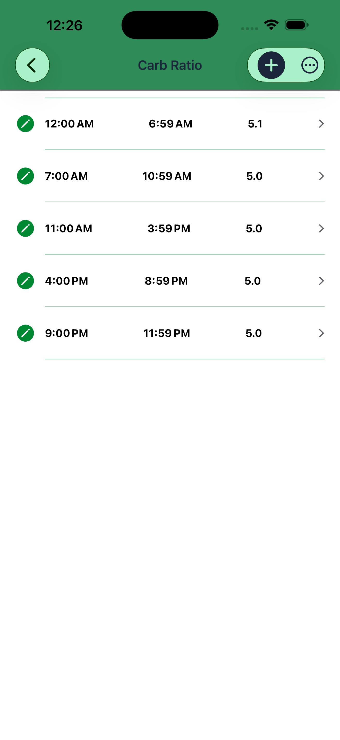
Task: Select the 8:59 PM end time
Action: (x=166, y=281)
